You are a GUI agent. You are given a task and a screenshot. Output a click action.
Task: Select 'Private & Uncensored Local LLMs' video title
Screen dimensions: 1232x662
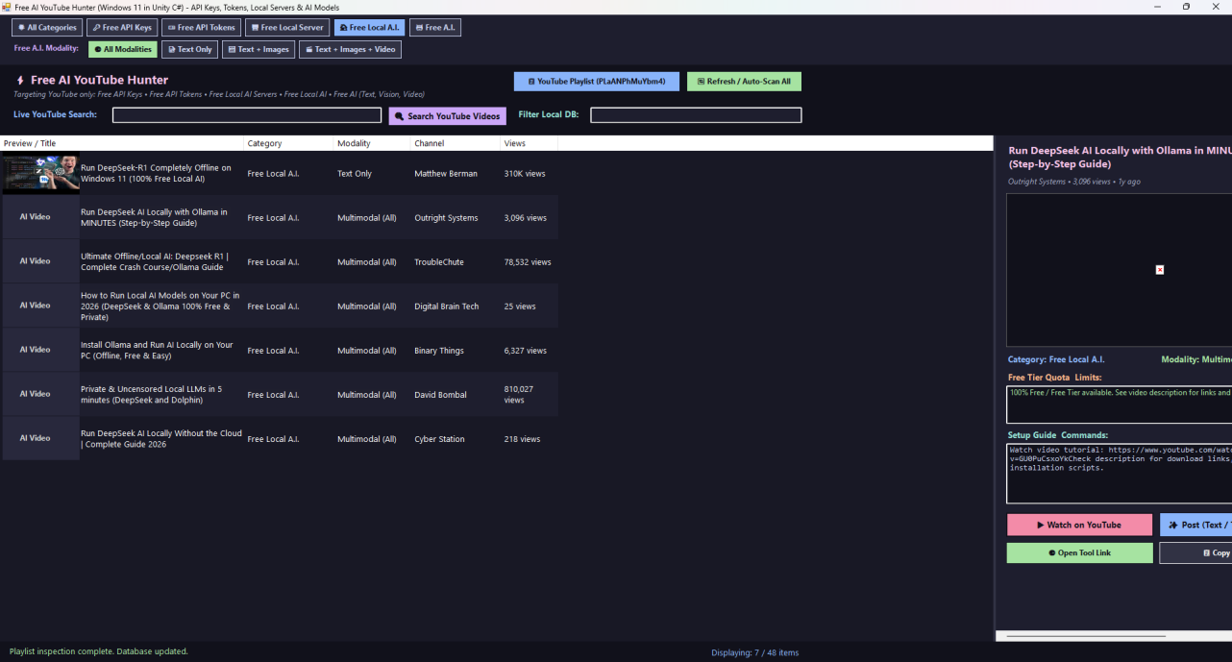152,394
